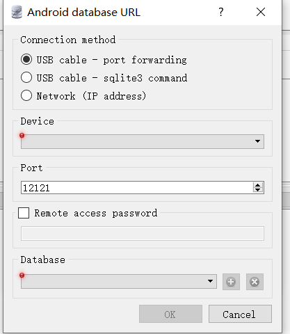The width and height of the screenshot is (290, 334).
Task: Decrease the Port number with the down arrow
Action: [x=258, y=190]
